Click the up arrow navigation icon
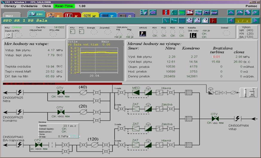This screenshot has height=158, width=261. [231, 12]
